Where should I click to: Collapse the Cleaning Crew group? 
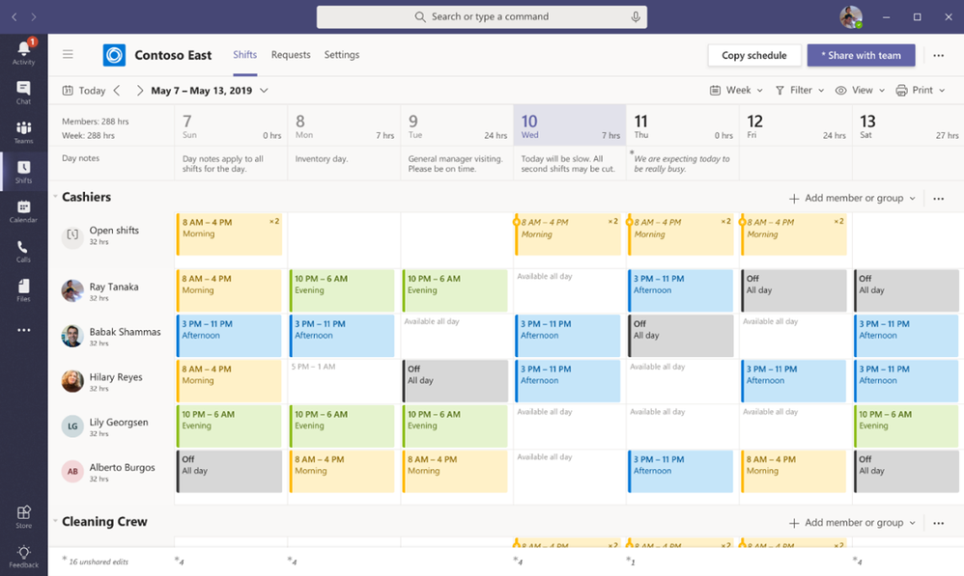55,521
